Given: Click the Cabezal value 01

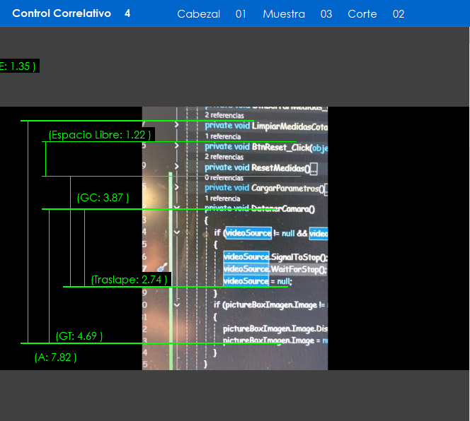Looking at the screenshot, I should click(241, 14).
